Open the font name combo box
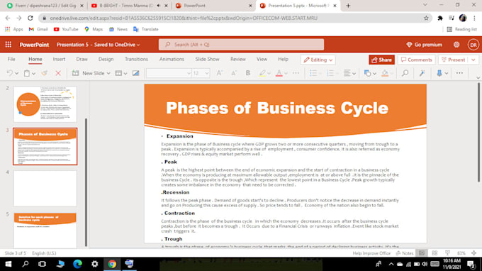This screenshot has width=482, height=271. (169, 73)
